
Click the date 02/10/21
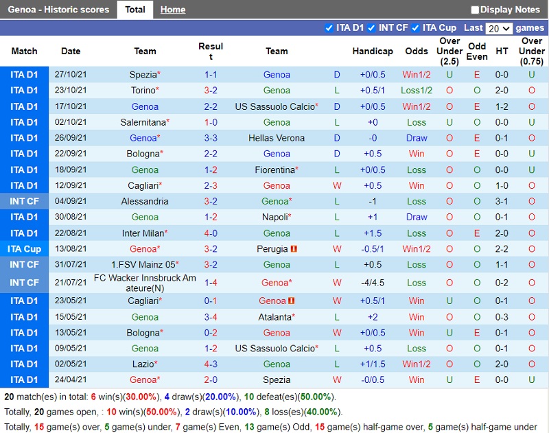tap(71, 122)
